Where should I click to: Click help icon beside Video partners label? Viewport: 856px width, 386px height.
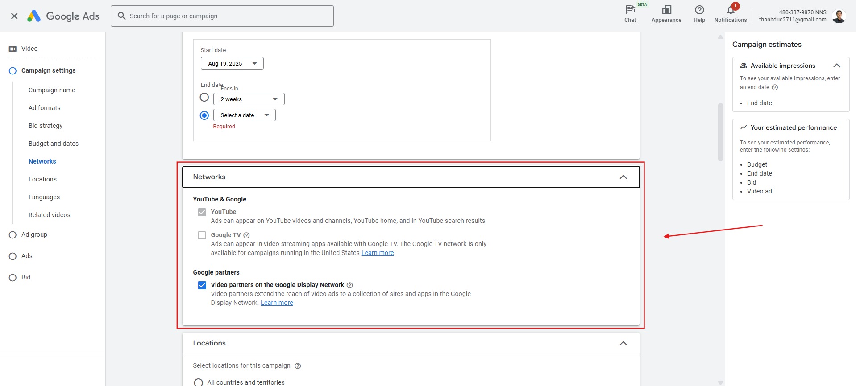[x=350, y=285]
